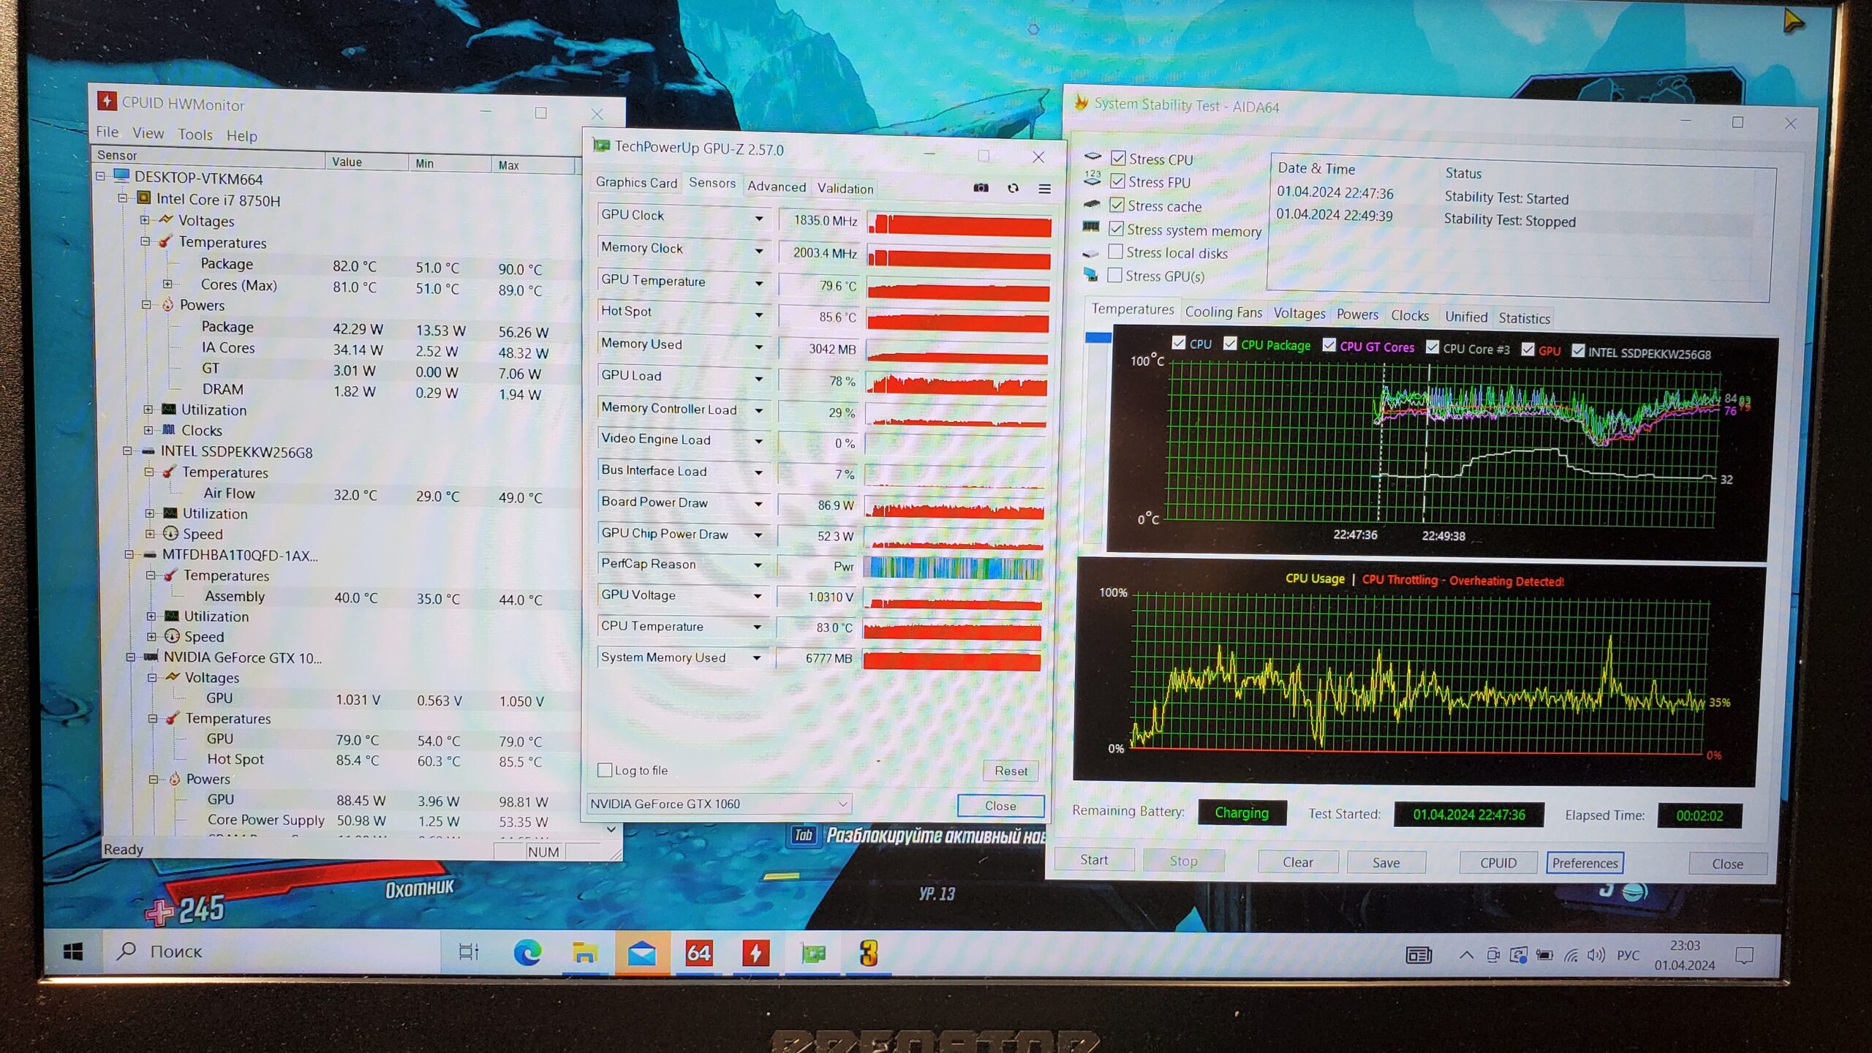
Task: Click the Mail app taskbar icon
Action: pos(641,952)
